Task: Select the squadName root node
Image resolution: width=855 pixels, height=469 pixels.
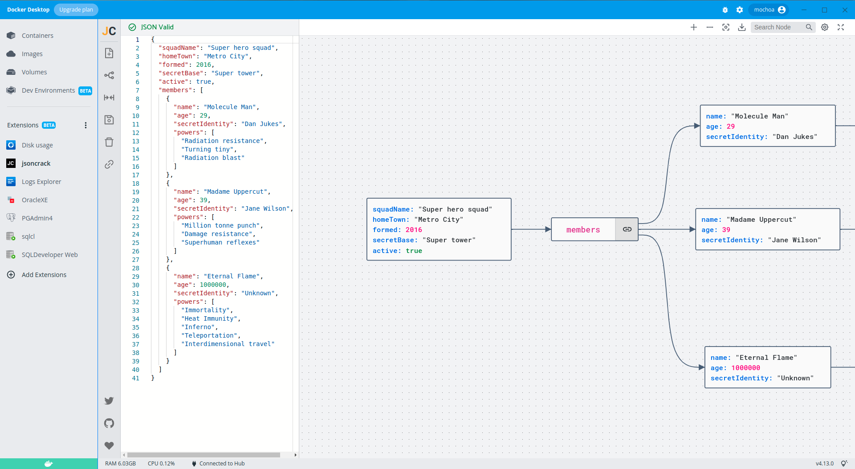Action: pos(439,229)
